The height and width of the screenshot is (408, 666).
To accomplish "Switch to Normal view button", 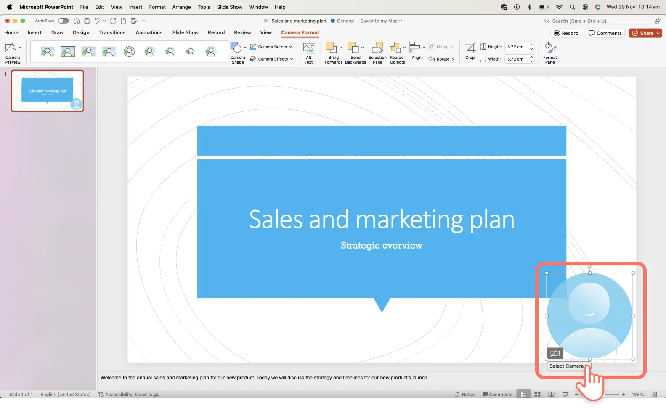I will (x=524, y=395).
